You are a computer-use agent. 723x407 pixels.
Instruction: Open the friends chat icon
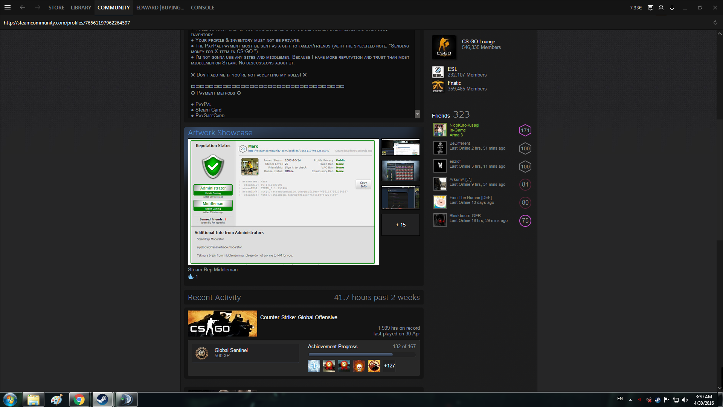coord(650,8)
